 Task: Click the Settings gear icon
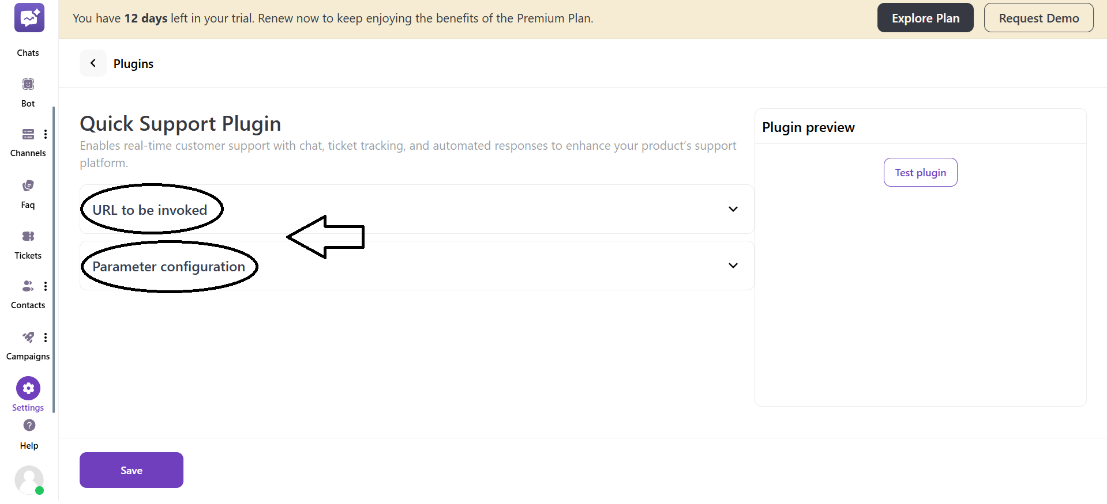tap(28, 388)
